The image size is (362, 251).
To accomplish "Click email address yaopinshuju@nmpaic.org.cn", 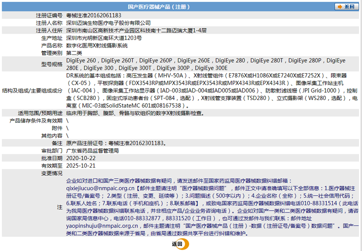I will (102, 225).
